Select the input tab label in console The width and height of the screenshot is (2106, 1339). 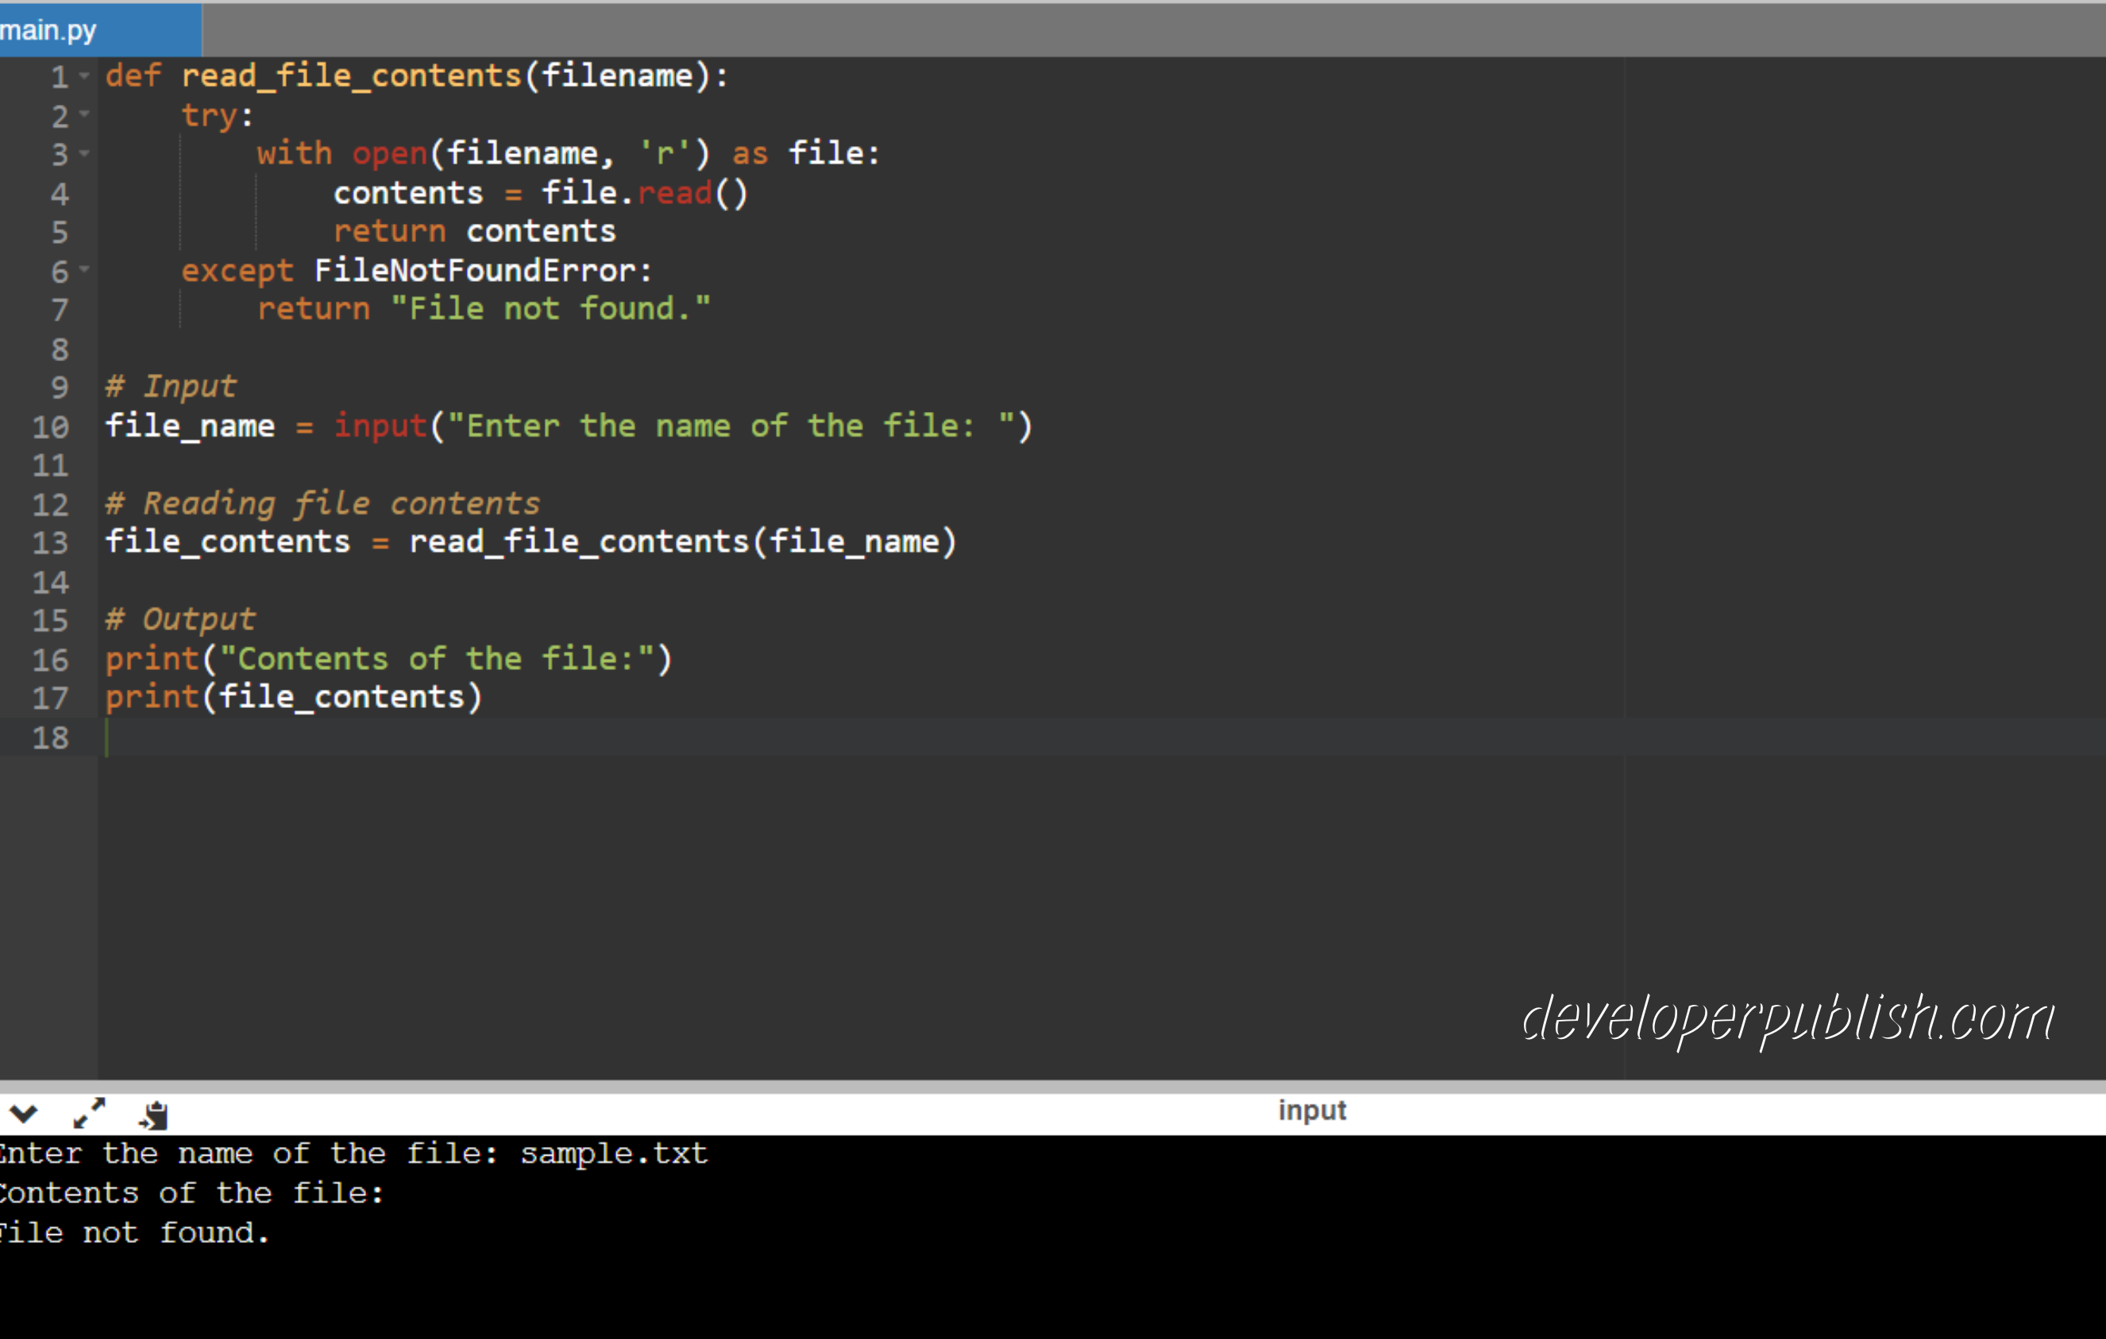pyautogui.click(x=1312, y=1110)
